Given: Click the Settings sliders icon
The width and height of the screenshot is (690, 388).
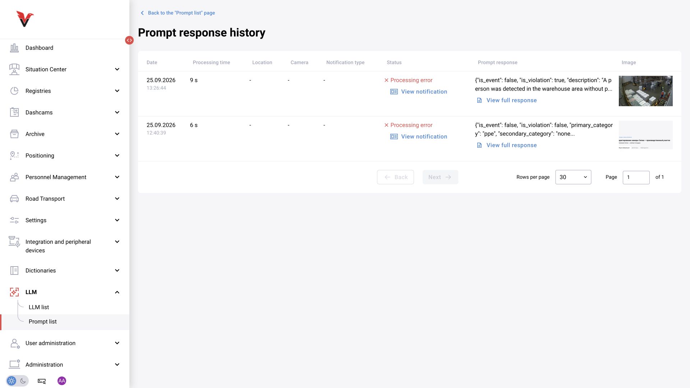Looking at the screenshot, I should [14, 220].
